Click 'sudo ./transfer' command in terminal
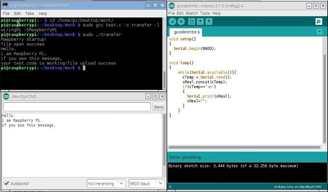The width and height of the screenshot is (328, 192). click(102, 35)
